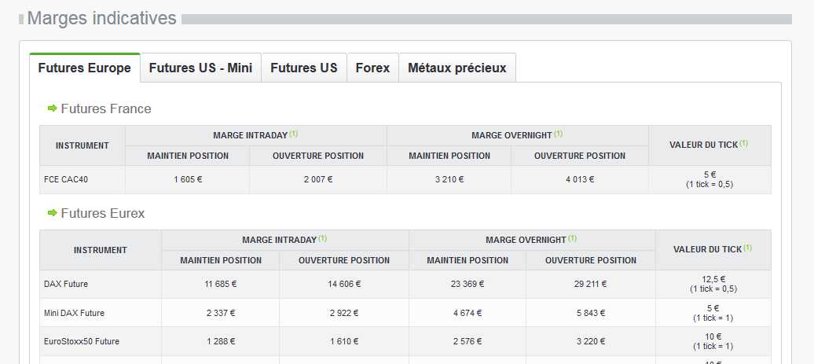814x364 pixels.
Task: Click footnote (1) after Valeur du Tick, Futures France
Action: point(743,143)
